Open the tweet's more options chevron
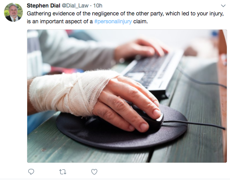Viewport: 230px width, 180px height. tap(223, 6)
